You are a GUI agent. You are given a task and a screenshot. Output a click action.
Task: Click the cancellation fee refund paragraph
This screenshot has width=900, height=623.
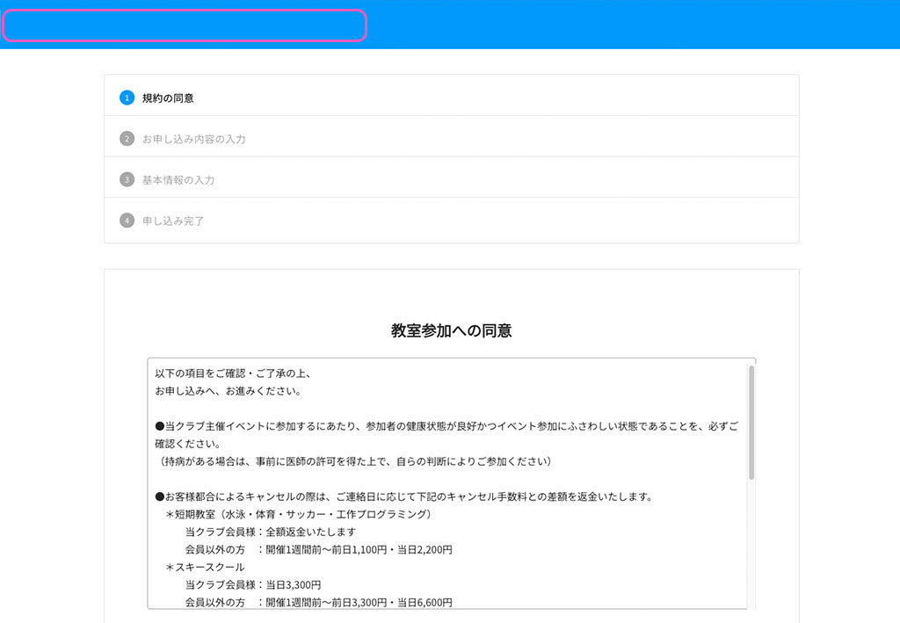point(404,496)
